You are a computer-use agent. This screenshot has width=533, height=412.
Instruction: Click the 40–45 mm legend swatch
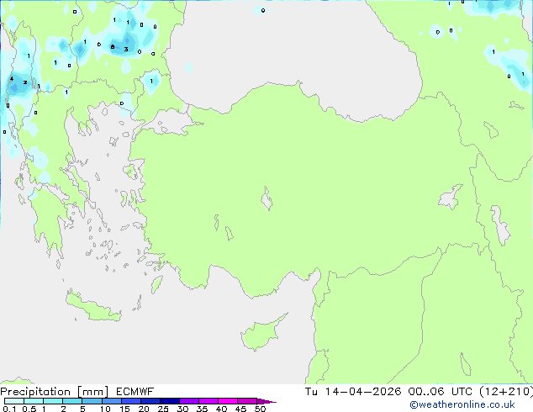(x=228, y=401)
